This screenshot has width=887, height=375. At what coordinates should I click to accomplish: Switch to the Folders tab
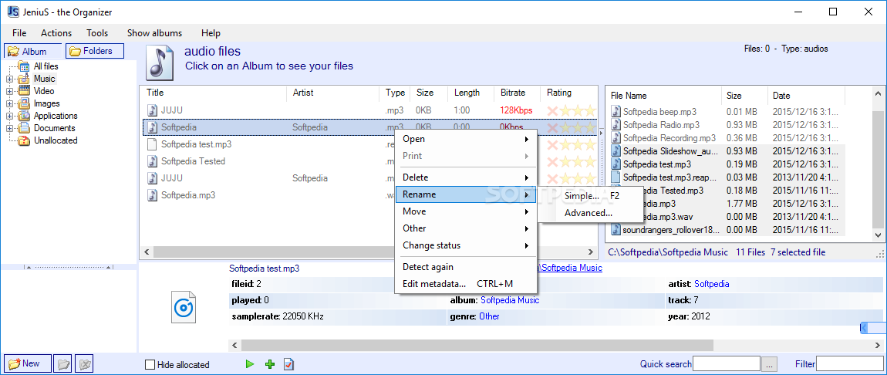coord(94,51)
